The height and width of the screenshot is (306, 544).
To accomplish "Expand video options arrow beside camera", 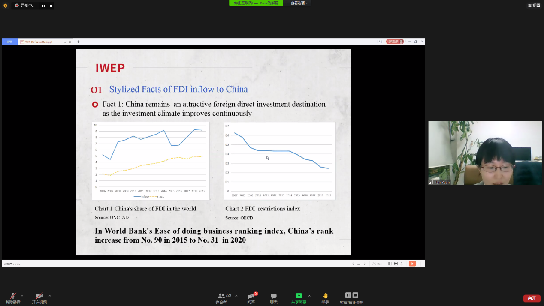I will (x=50, y=296).
